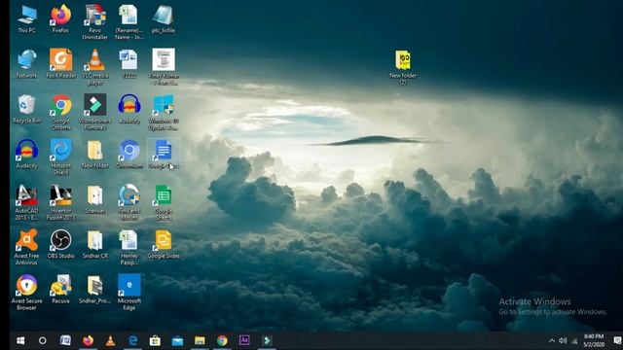Launch the Firefox desktop shortcut
Image resolution: width=623 pixels, height=350 pixels.
(x=60, y=19)
